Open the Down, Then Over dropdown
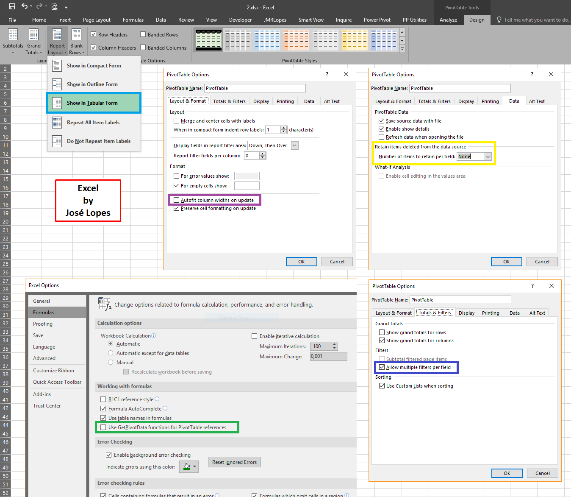The image size is (571, 497). click(x=295, y=145)
